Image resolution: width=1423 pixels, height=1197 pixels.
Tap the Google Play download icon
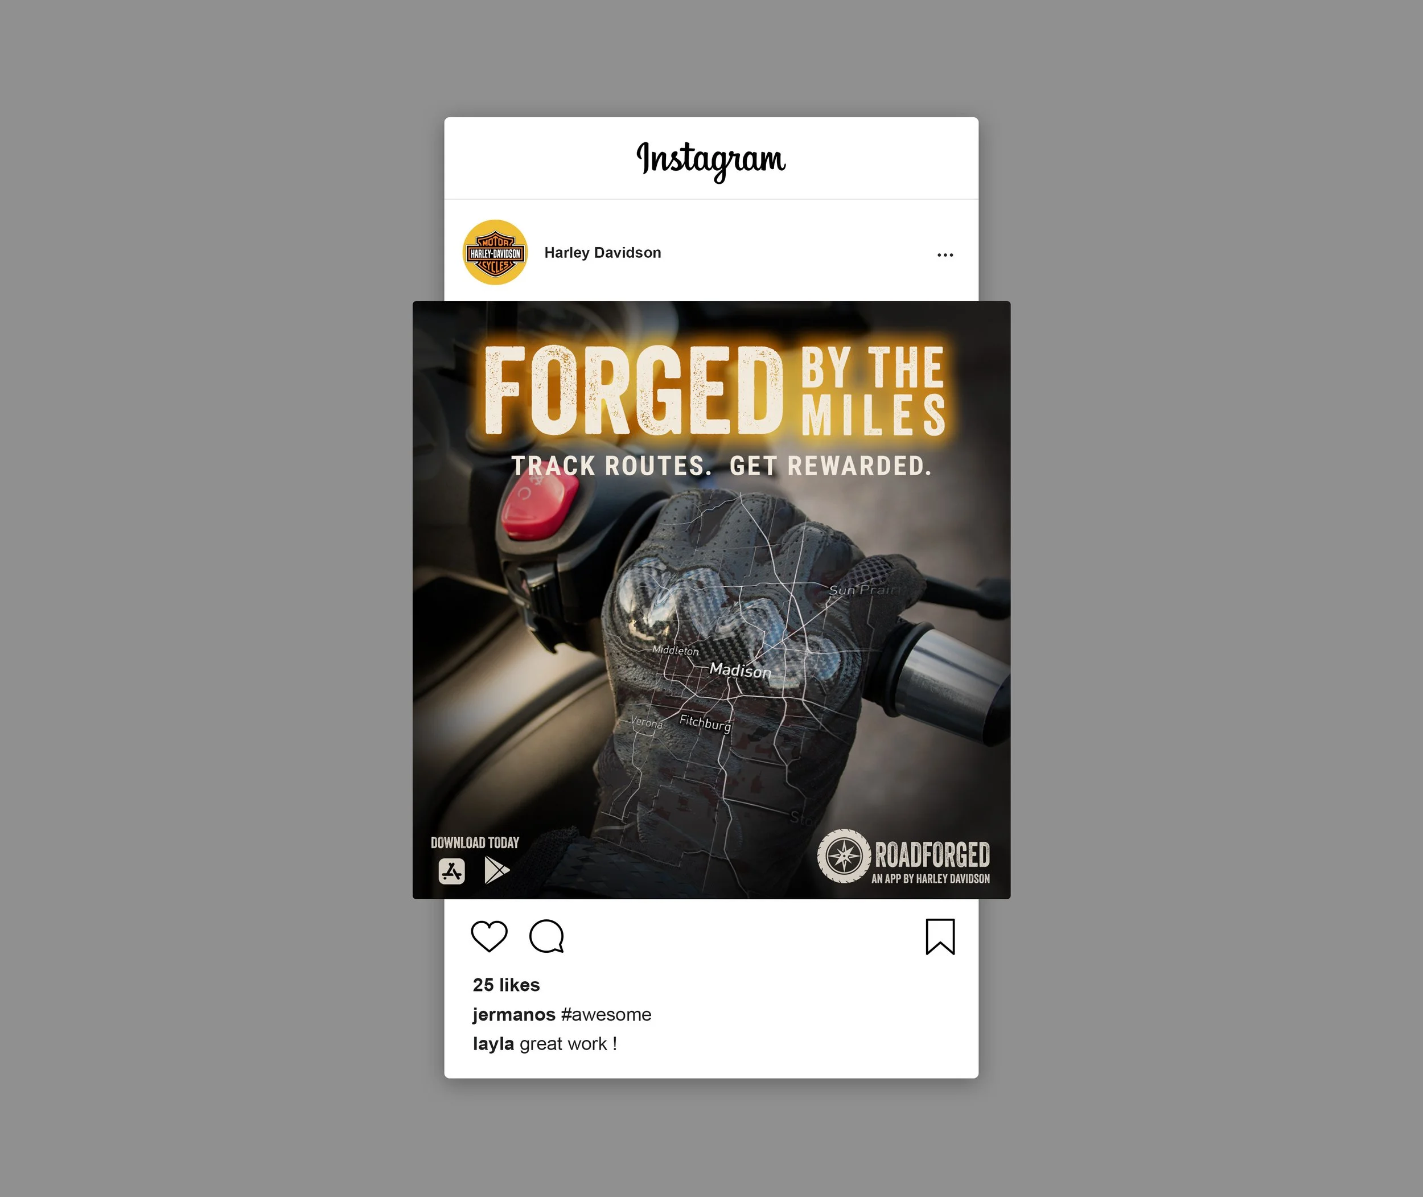coord(497,870)
